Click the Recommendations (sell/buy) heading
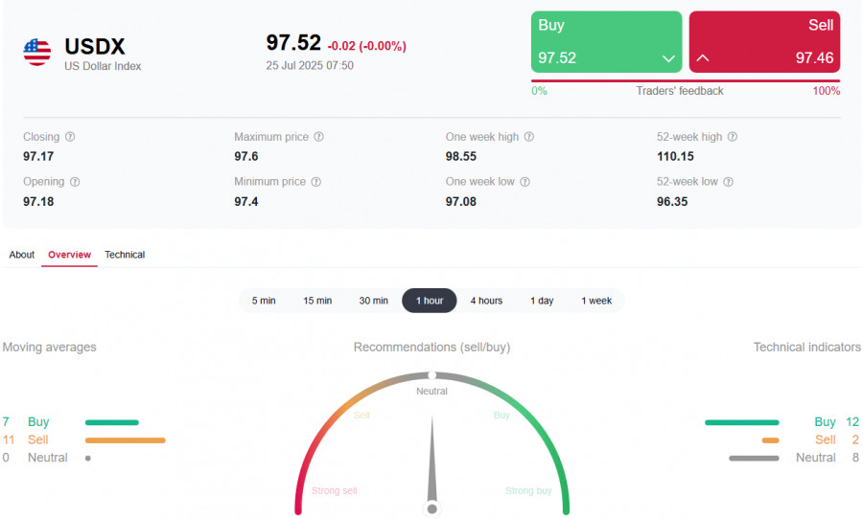The width and height of the screenshot is (863, 518). [x=432, y=348]
